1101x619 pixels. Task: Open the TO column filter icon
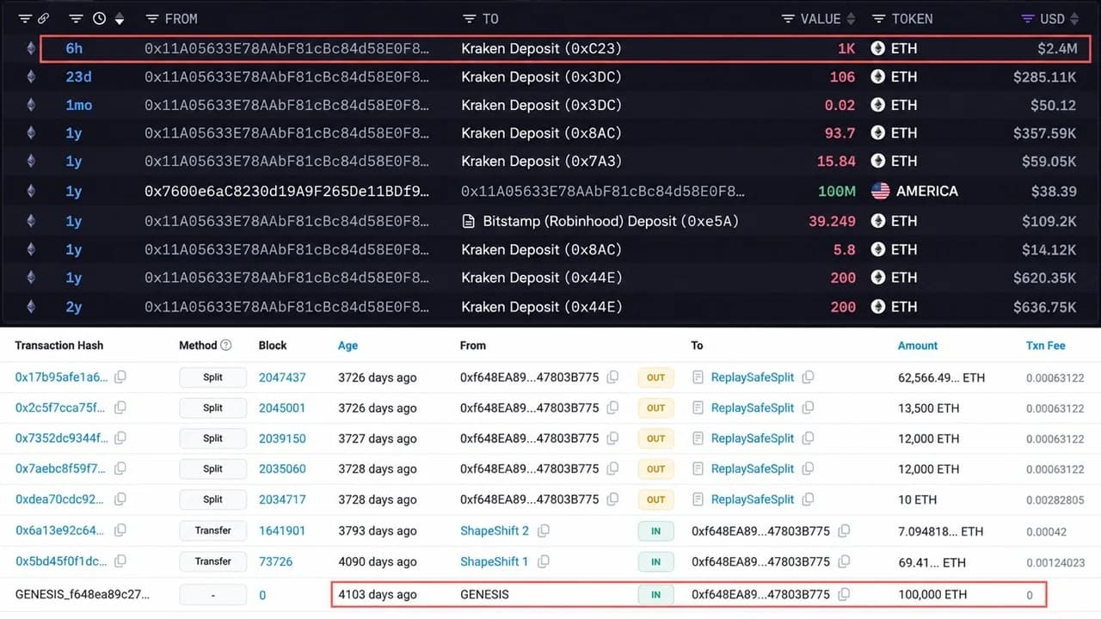[x=469, y=19]
